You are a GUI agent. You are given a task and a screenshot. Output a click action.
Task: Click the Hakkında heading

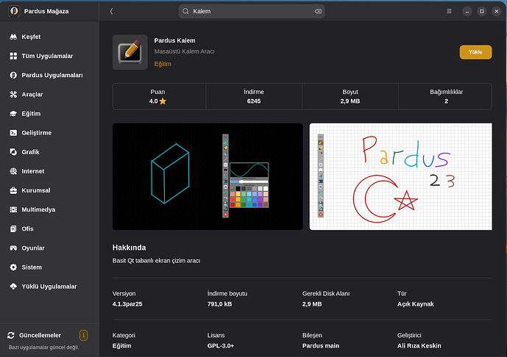tap(129, 248)
